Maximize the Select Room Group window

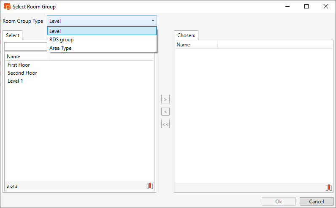(306, 7)
